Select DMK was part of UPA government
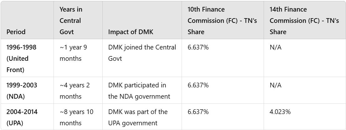 click(x=138, y=117)
